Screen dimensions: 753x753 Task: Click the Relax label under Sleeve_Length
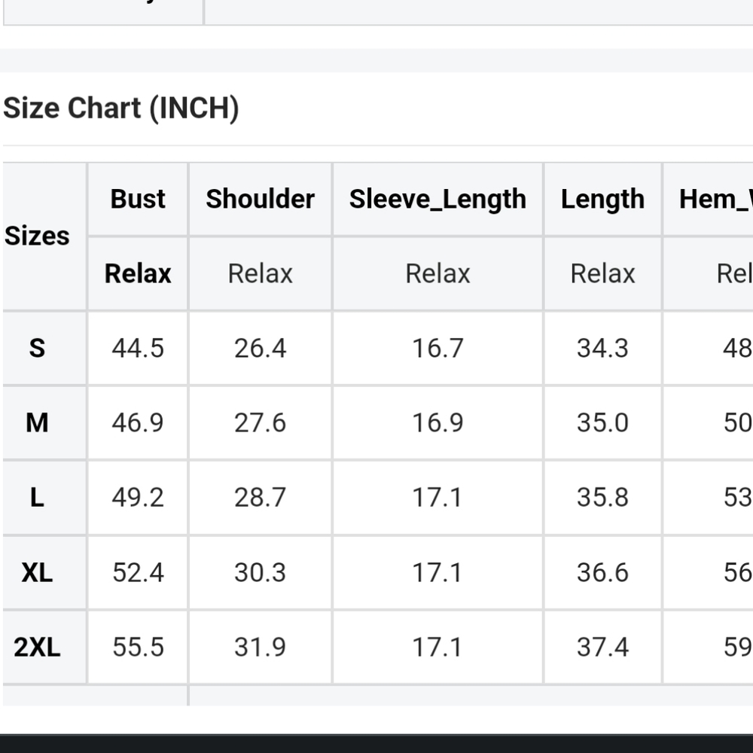(x=437, y=273)
